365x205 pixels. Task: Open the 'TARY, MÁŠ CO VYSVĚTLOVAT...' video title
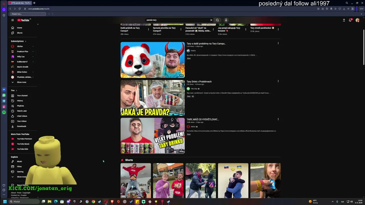point(203,120)
